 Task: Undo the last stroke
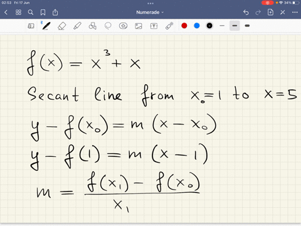tap(246, 13)
